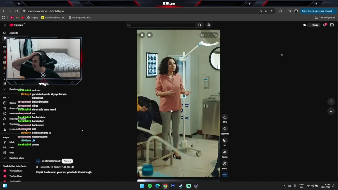The width and height of the screenshot is (338, 190).
Task: Subscribe with Abone ol button
Action: (67, 161)
